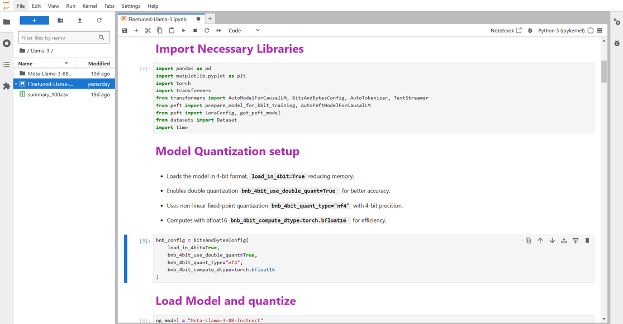The width and height of the screenshot is (623, 324).
Task: Add a new launcher tab
Action: [210, 18]
